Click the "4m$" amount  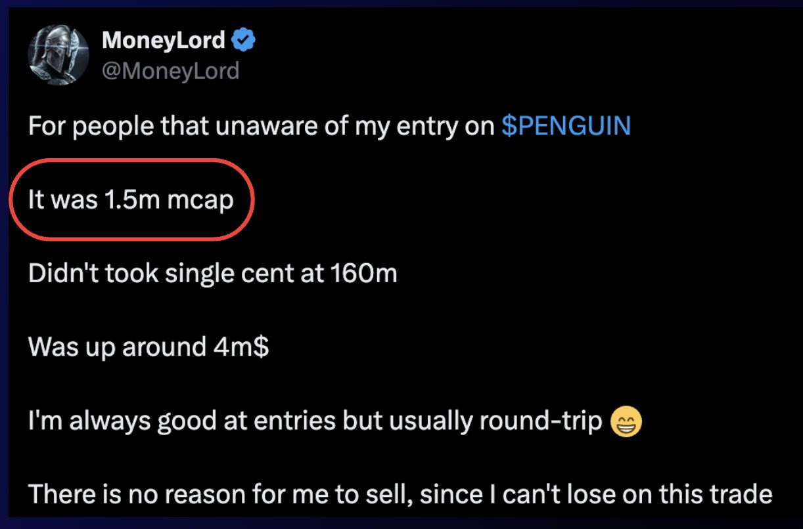[x=241, y=347]
